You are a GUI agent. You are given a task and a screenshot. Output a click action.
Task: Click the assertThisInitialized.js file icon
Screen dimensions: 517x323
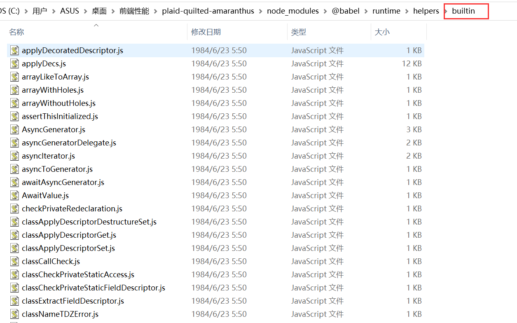(15, 116)
